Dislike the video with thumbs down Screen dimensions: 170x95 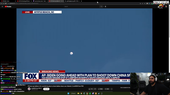[95, 89]
